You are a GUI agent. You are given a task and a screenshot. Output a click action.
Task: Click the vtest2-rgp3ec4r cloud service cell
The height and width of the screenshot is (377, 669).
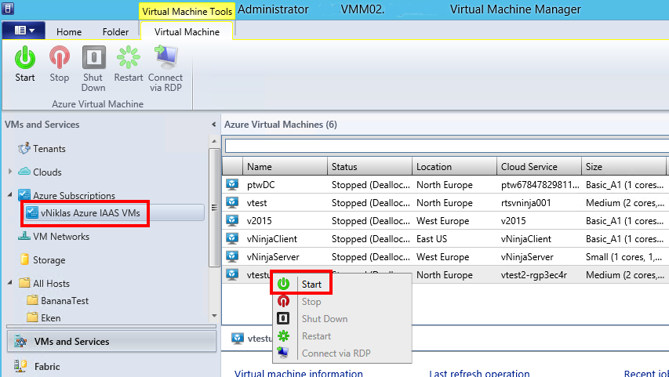(534, 275)
